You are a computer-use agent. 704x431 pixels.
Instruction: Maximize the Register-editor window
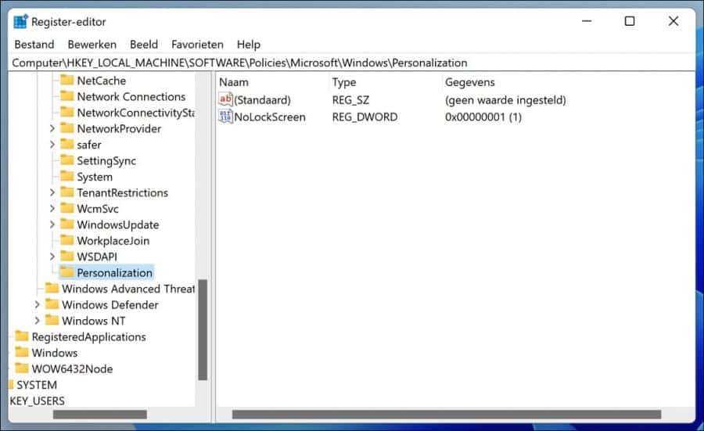coord(630,21)
